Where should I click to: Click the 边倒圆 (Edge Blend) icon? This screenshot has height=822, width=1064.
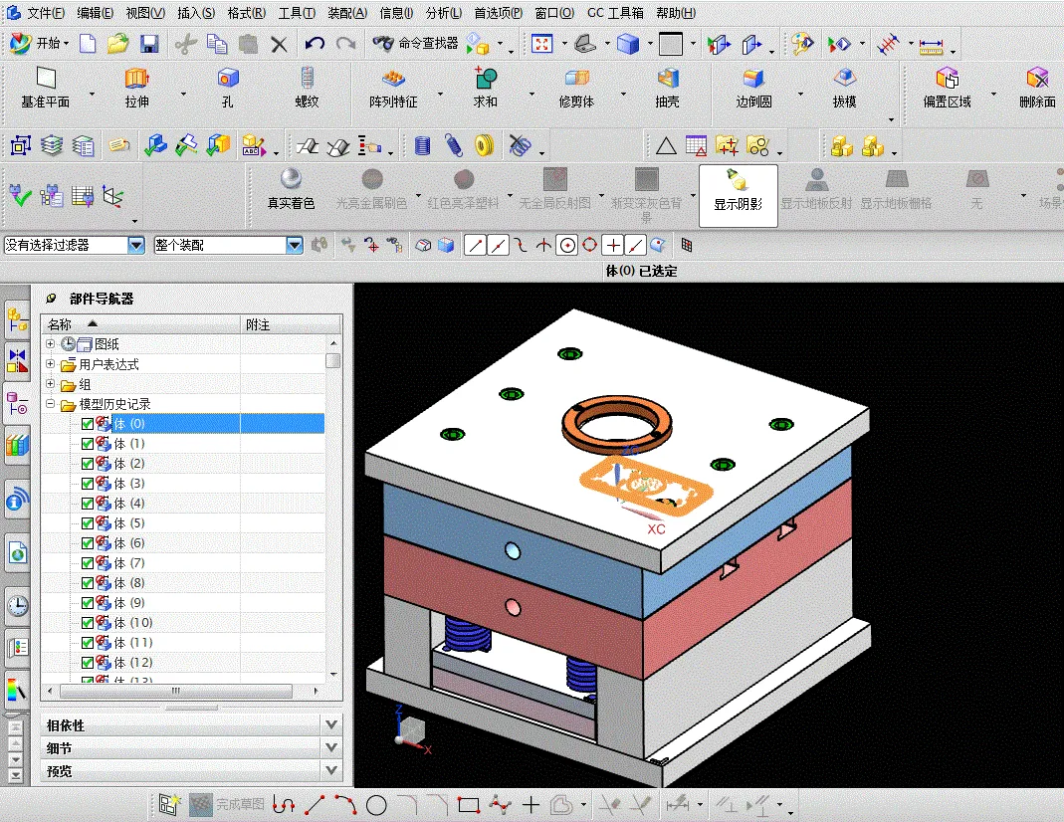click(x=753, y=79)
